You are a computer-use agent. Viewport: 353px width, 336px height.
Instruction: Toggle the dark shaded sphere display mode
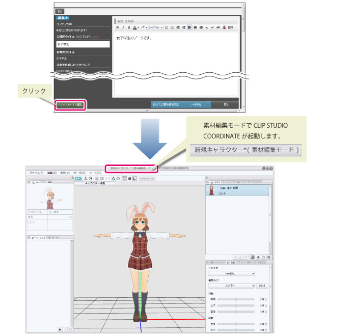129,179
